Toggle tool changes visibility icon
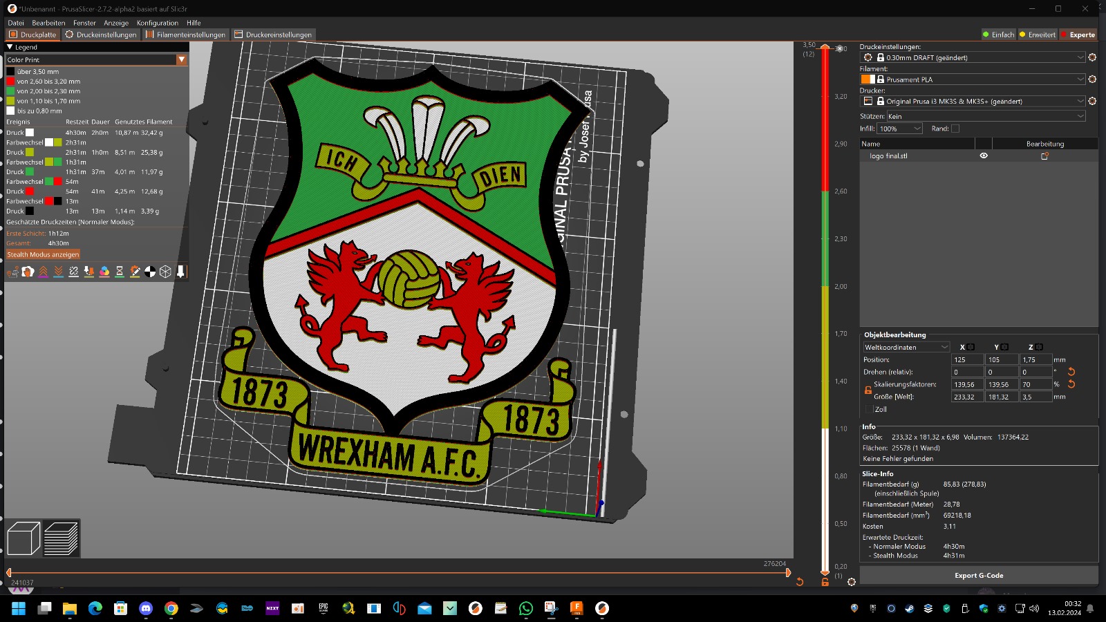This screenshot has width=1106, height=622. tap(88, 272)
